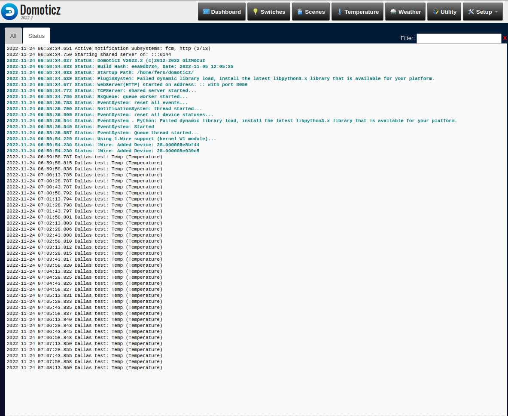
Task: Clear the filter with the red X
Action: point(505,38)
